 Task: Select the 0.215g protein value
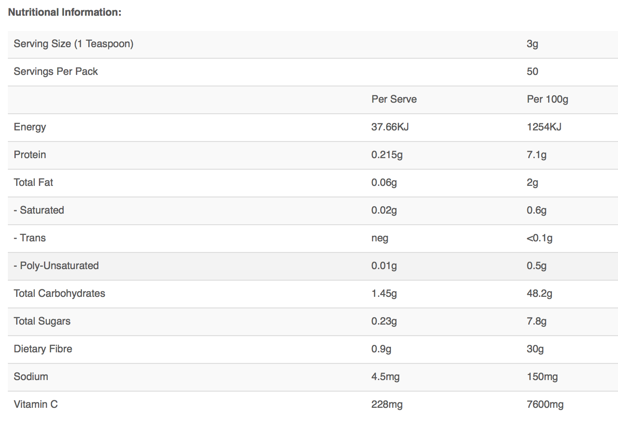(387, 155)
